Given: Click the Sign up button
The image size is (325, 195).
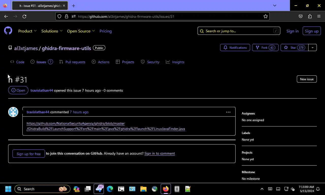Looking at the screenshot, I should coord(312,31).
